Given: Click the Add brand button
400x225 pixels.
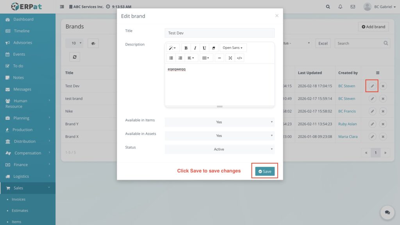Looking at the screenshot, I should click(373, 27).
